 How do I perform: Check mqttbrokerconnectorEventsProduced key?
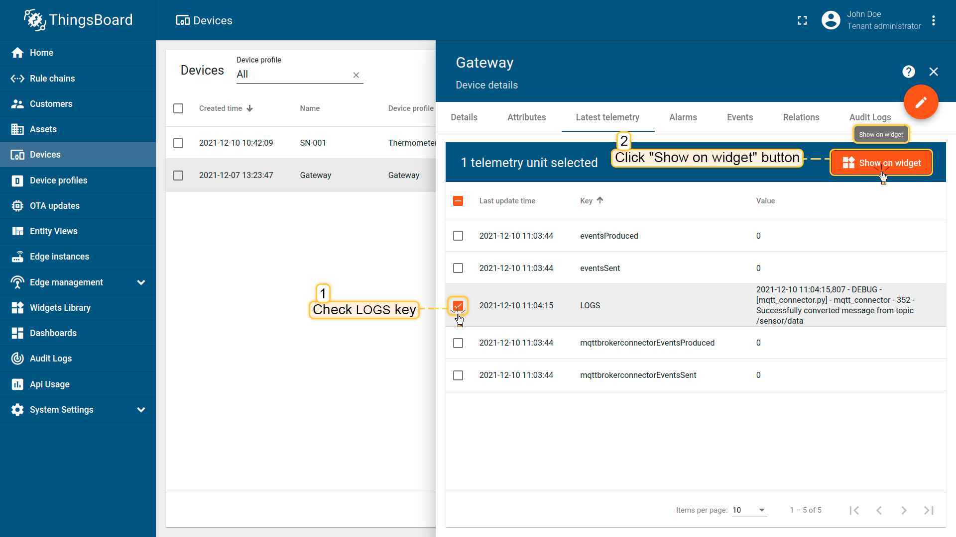click(458, 343)
